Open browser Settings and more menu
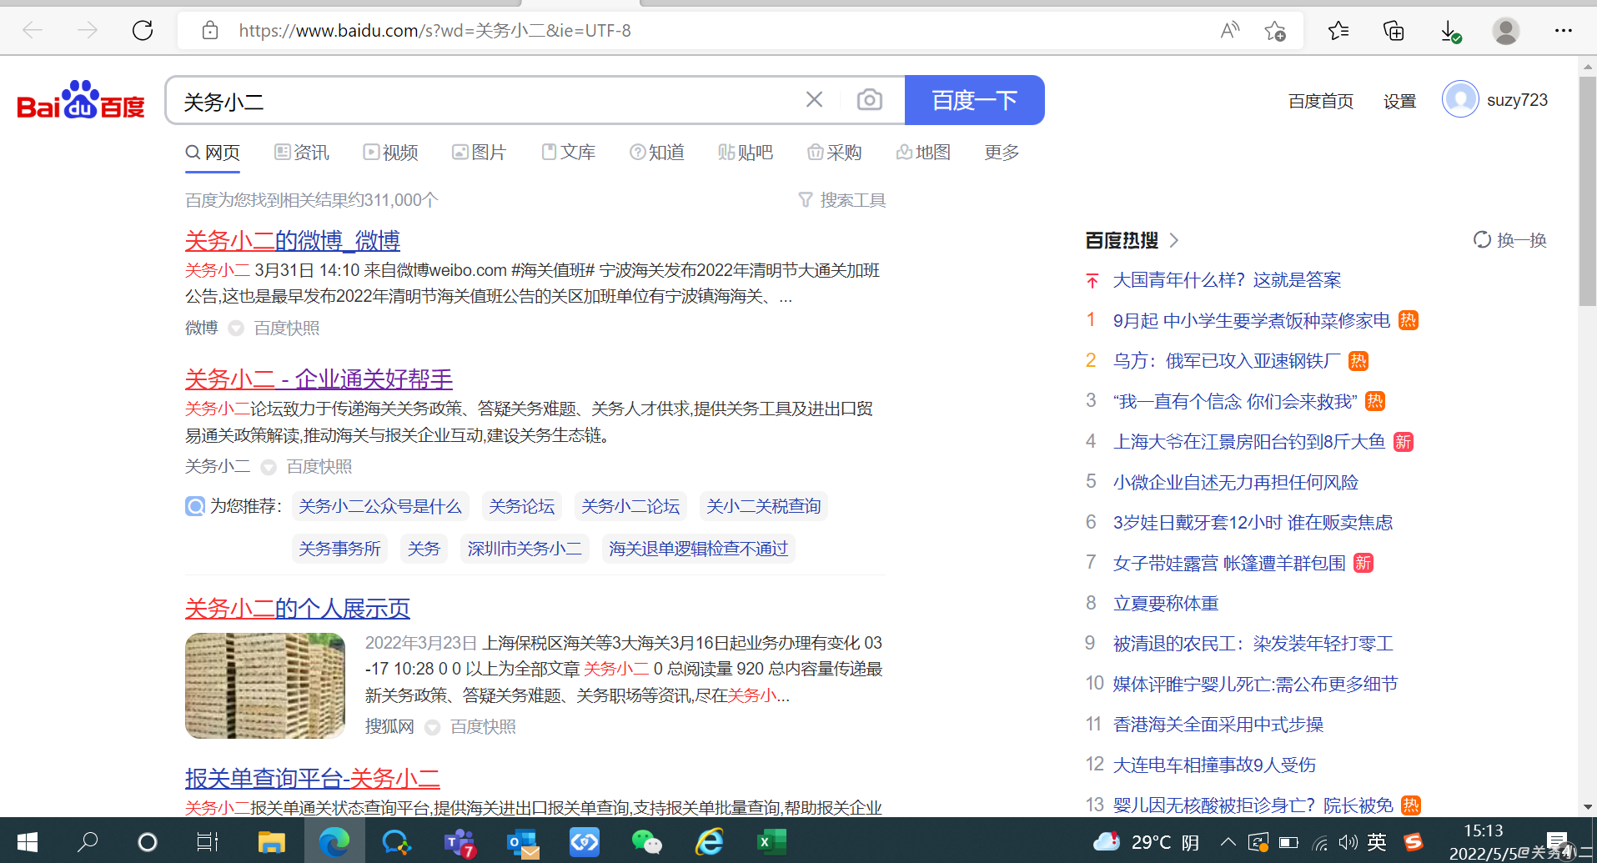Screen dimensions: 1597x863 pos(1564,31)
